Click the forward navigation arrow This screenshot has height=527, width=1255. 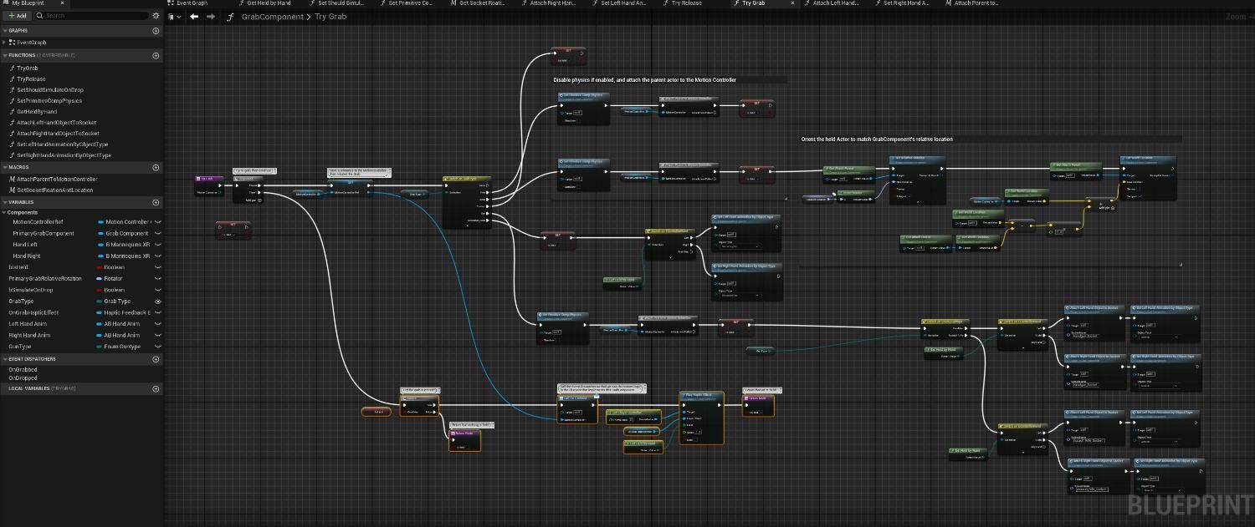pyautogui.click(x=210, y=17)
